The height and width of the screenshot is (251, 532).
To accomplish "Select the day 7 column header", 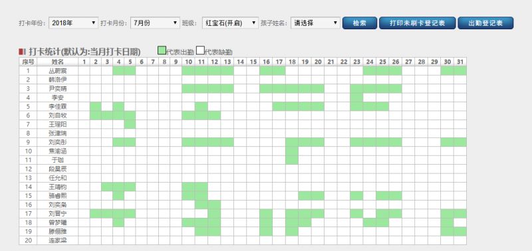I will click(153, 62).
